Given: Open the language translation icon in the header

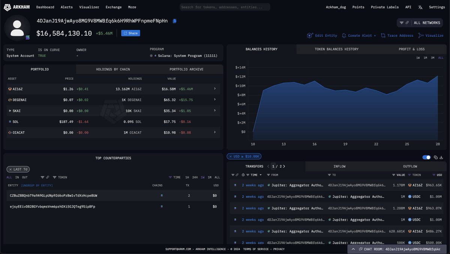Looking at the screenshot, I should pyautogui.click(x=420, y=7).
